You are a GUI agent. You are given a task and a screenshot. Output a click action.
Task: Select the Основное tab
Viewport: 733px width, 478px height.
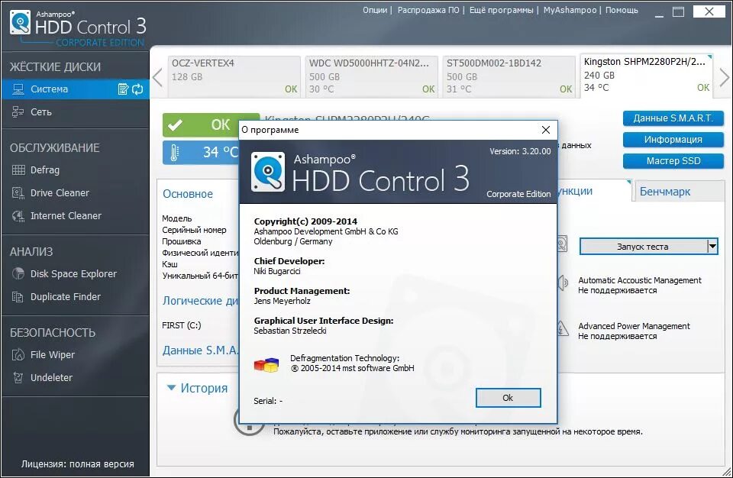tap(188, 194)
